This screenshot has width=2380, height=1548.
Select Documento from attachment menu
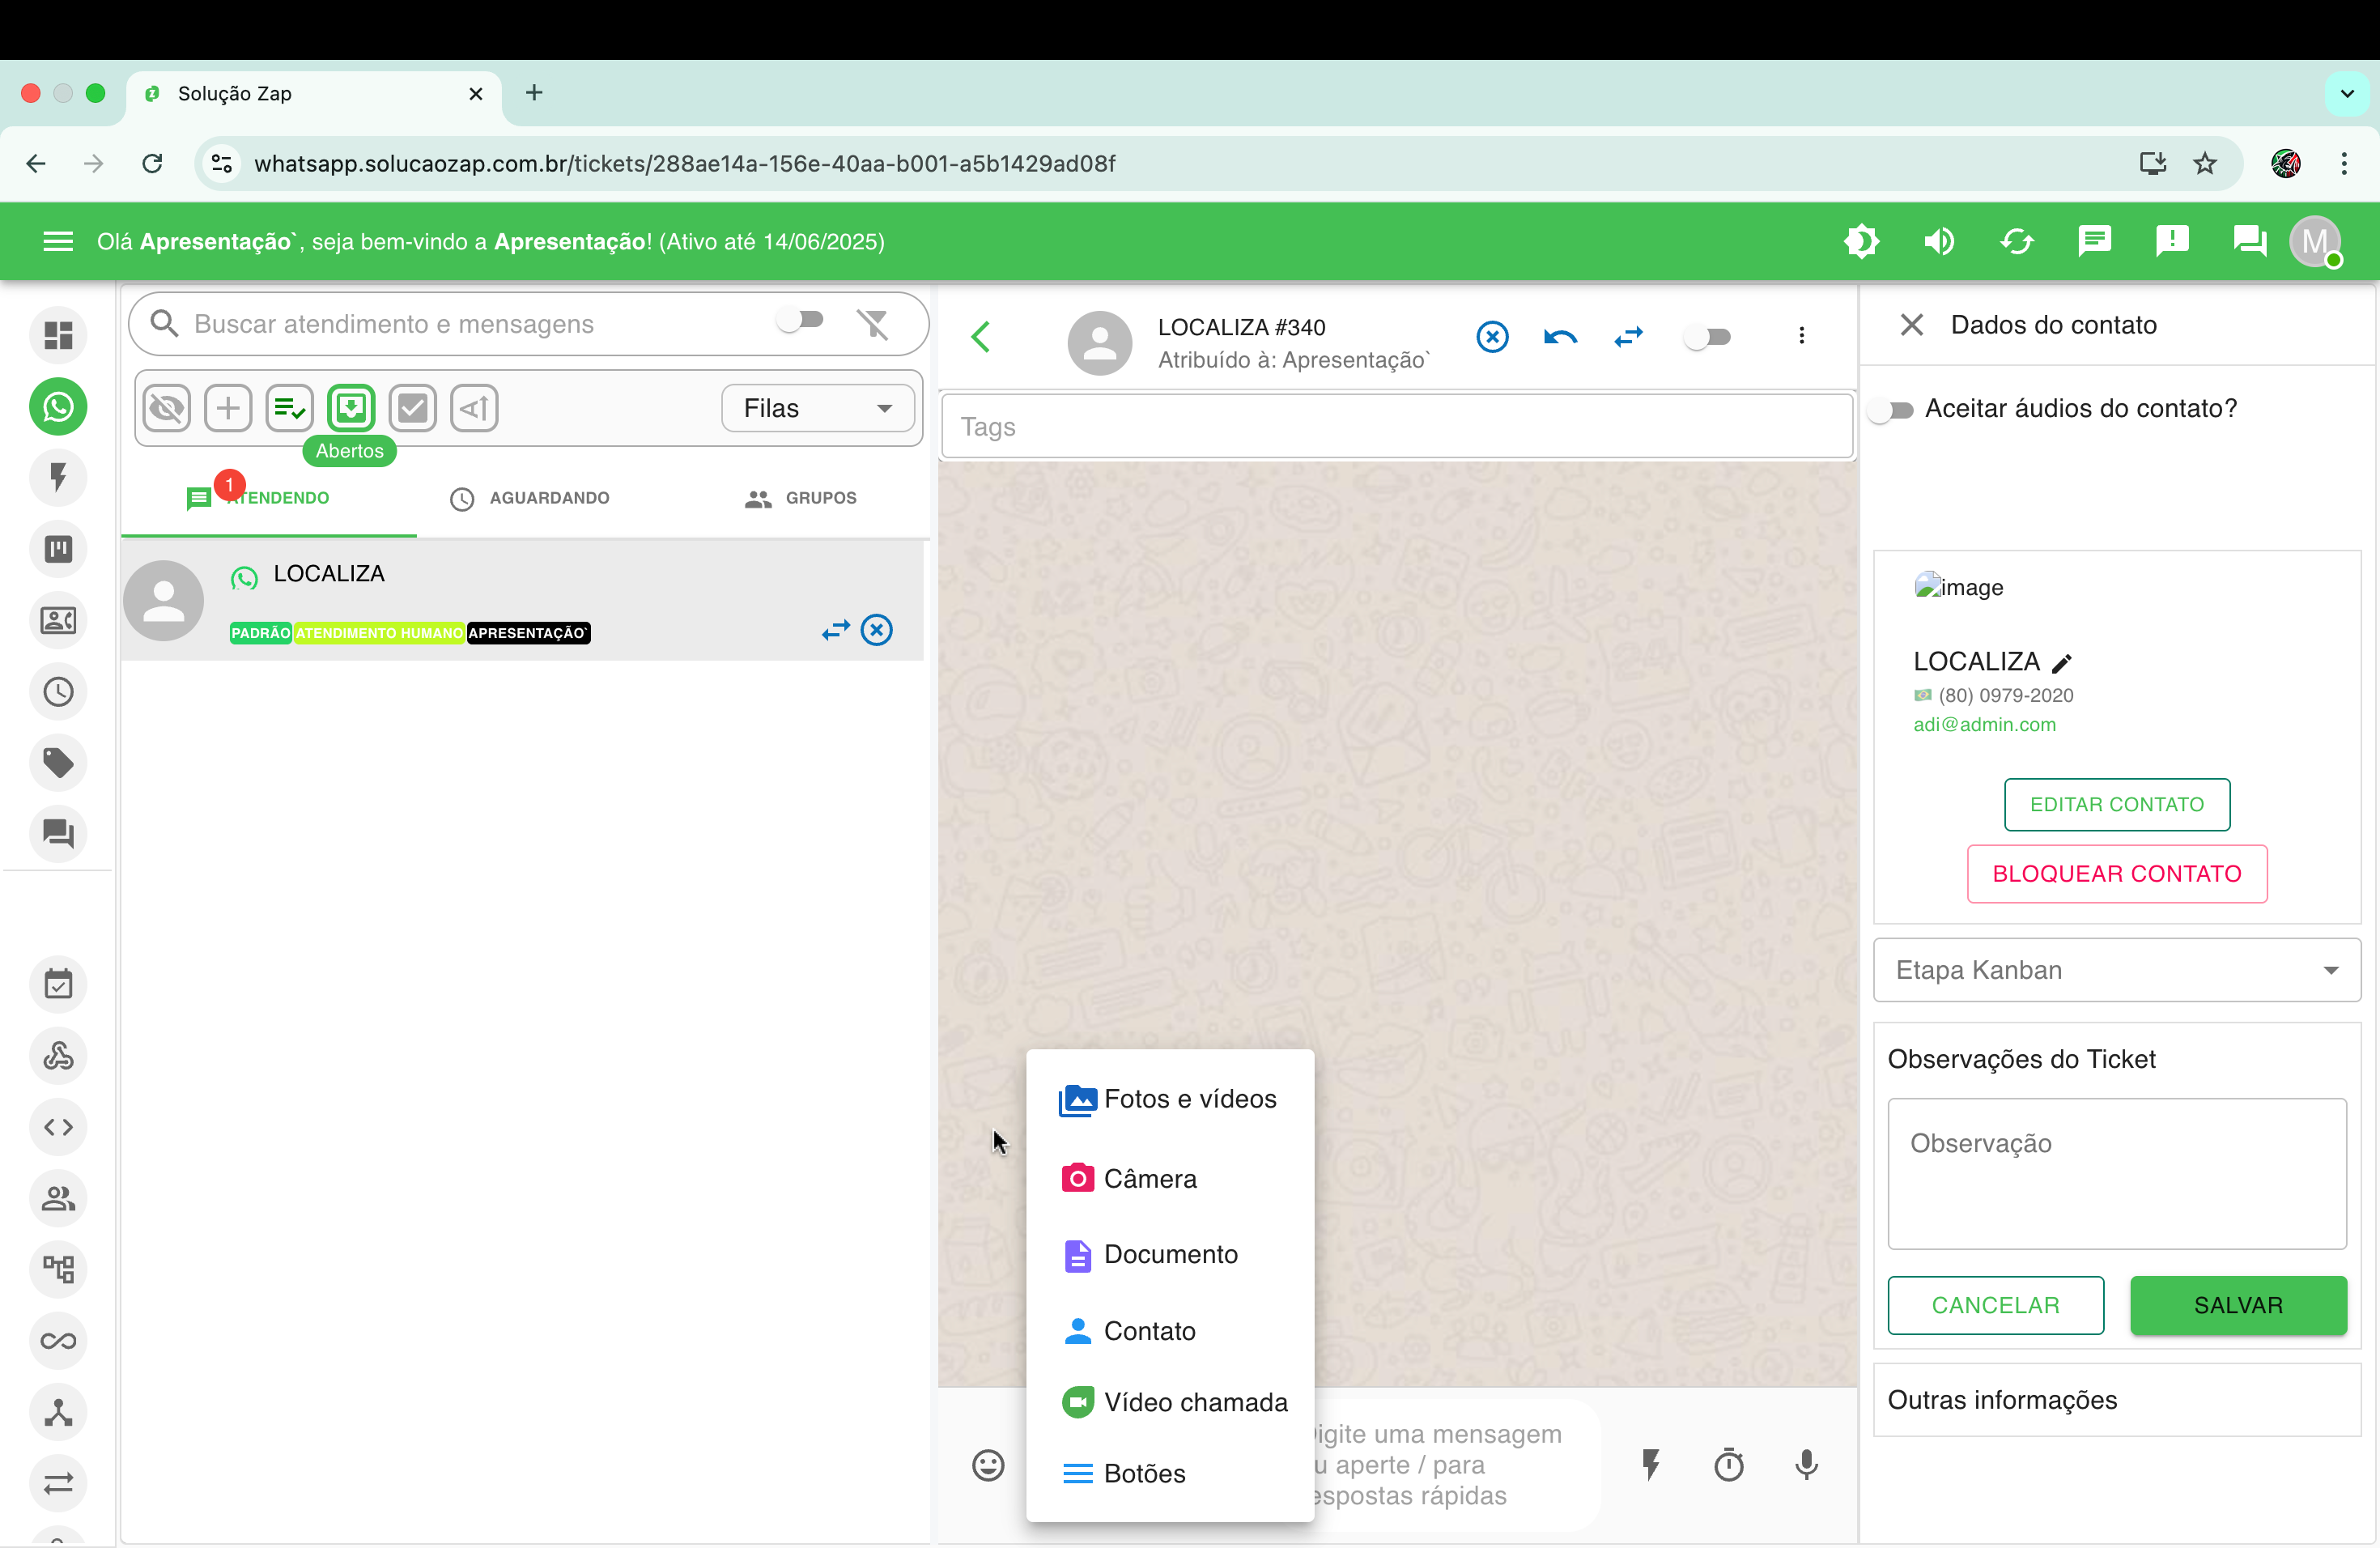(1170, 1254)
